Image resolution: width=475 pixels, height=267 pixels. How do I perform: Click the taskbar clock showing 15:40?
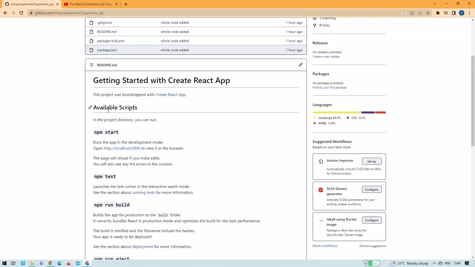coord(457,263)
